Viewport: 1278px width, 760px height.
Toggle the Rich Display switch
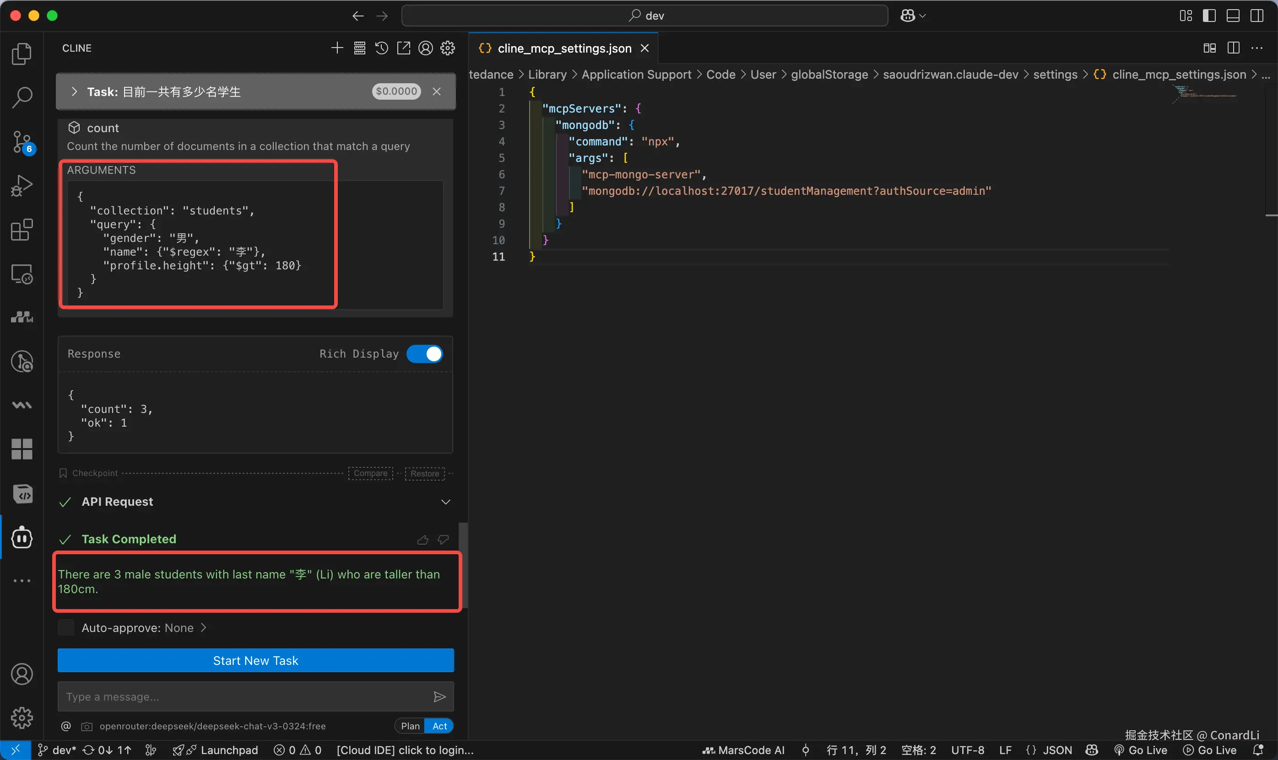coord(425,354)
